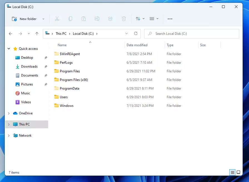This screenshot has height=182, width=249.
Task: Select This PC in navigation pane
Action: click(24, 124)
